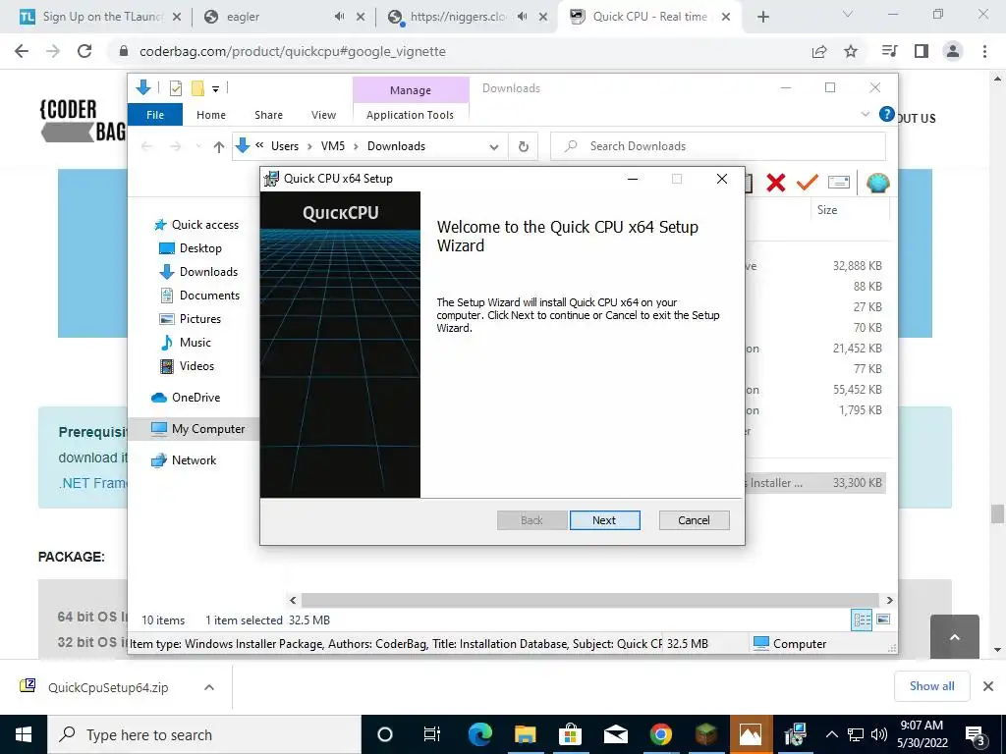
Task: Open the View ribbon tab
Action: tap(323, 115)
